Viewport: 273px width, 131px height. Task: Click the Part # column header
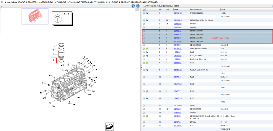pyautogui.click(x=176, y=10)
